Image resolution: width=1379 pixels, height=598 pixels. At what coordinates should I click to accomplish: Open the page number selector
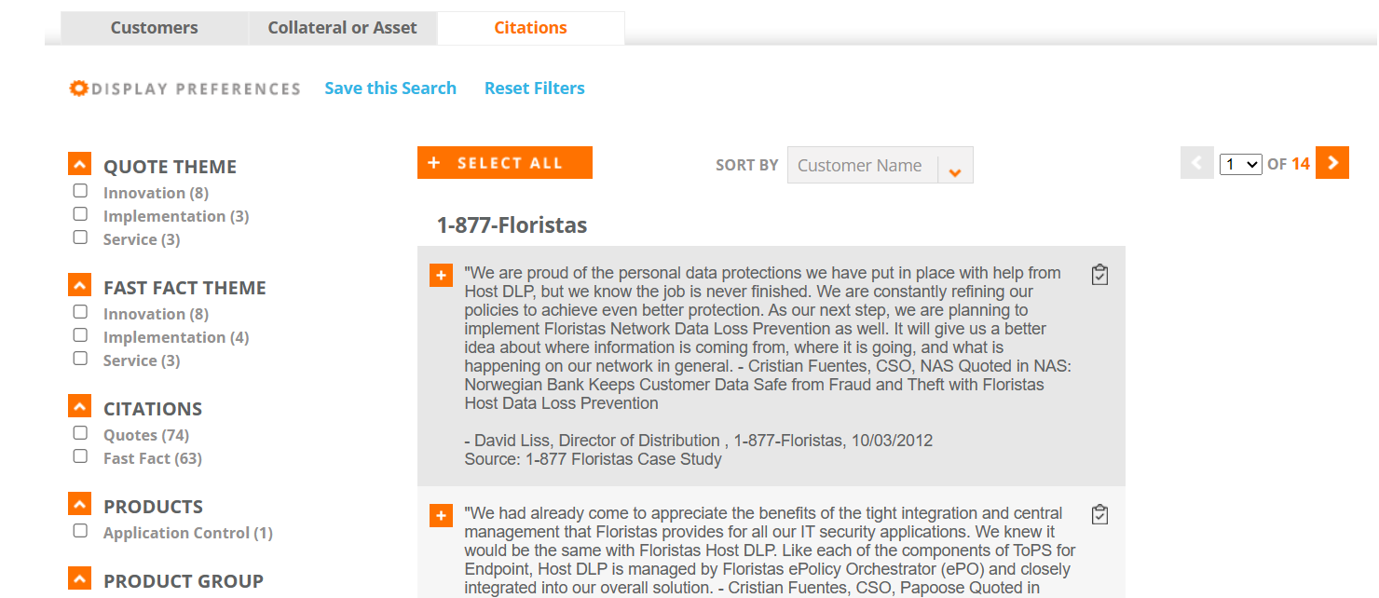(1240, 164)
